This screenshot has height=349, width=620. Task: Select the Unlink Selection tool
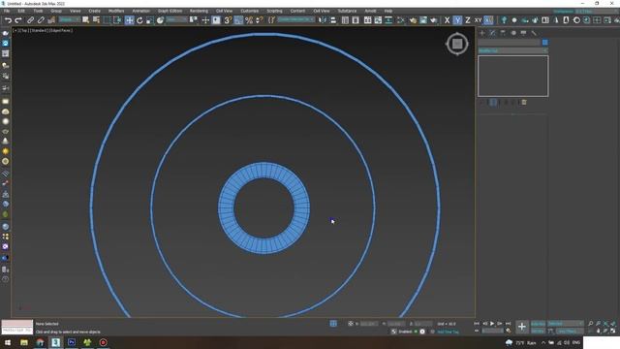41,20
